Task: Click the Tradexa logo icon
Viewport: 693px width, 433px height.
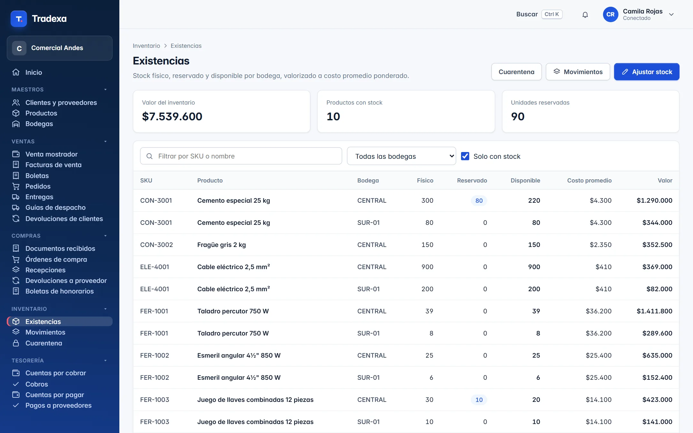Action: [x=19, y=19]
